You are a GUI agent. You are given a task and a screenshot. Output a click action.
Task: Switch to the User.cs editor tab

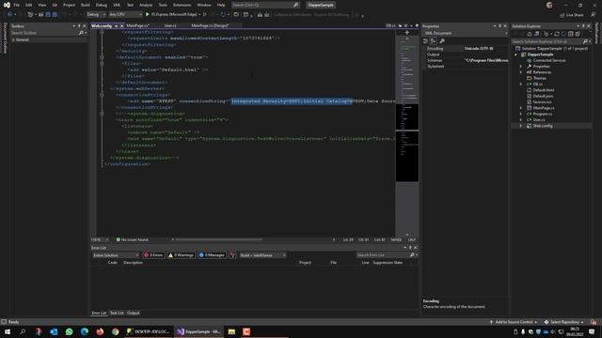pos(170,25)
